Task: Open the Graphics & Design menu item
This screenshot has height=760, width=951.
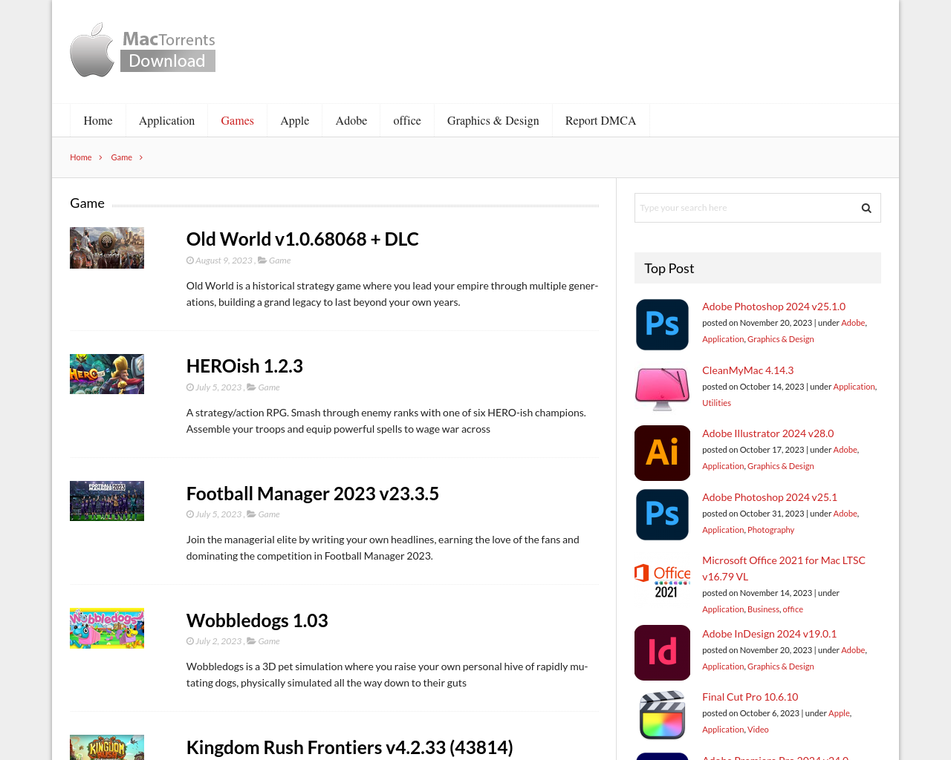Action: tap(493, 120)
